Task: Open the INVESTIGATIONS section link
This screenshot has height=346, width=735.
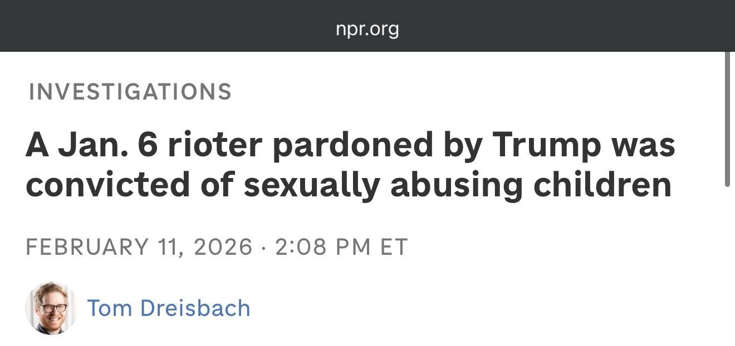Action: (130, 92)
